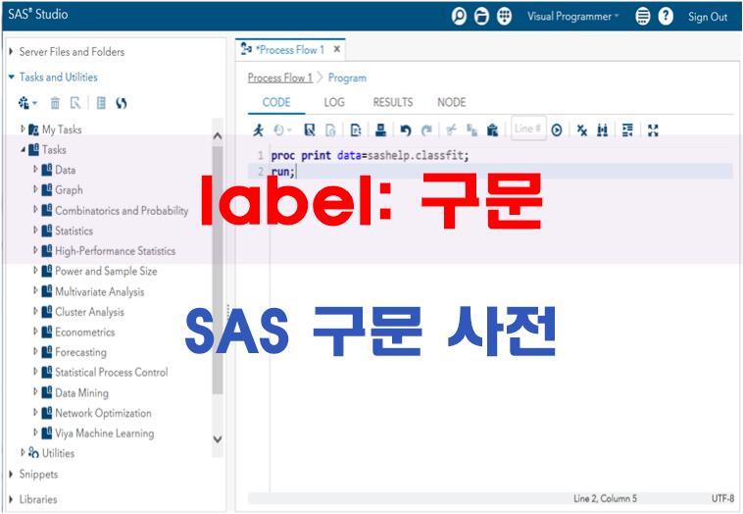The image size is (743, 514).
Task: Maximize the editor view with expand icon
Action: point(653,129)
